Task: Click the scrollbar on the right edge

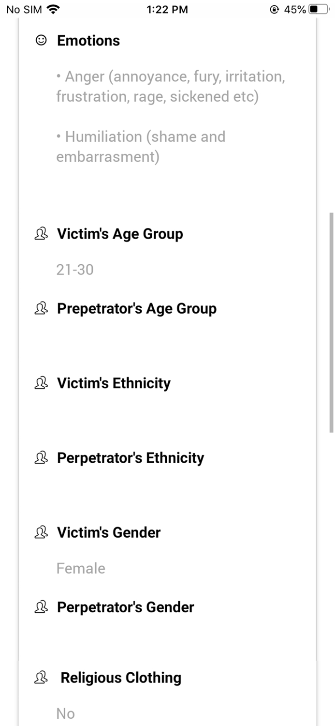Action: pyautogui.click(x=332, y=322)
